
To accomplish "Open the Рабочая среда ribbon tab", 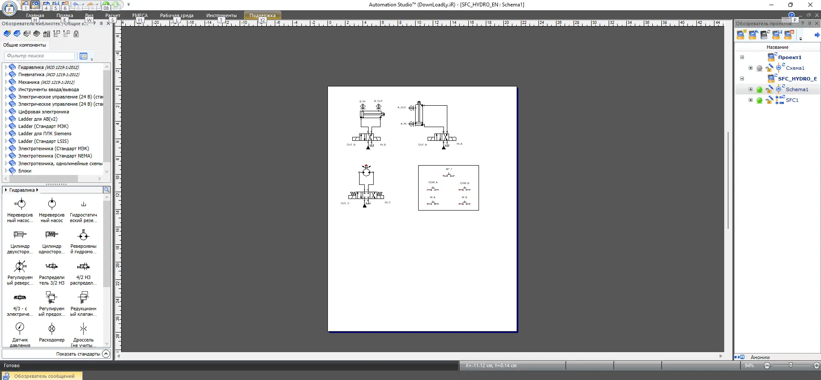I will click(x=177, y=15).
